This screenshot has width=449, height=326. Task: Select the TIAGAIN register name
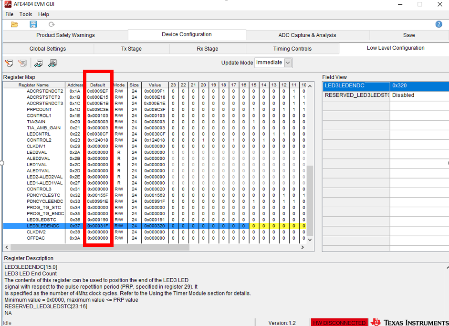tap(36, 122)
